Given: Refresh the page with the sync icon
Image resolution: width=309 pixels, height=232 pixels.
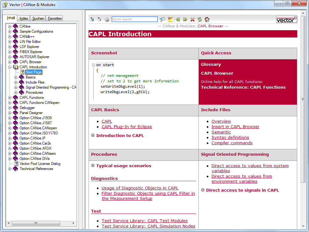Looking at the screenshot, I should click(x=199, y=19).
